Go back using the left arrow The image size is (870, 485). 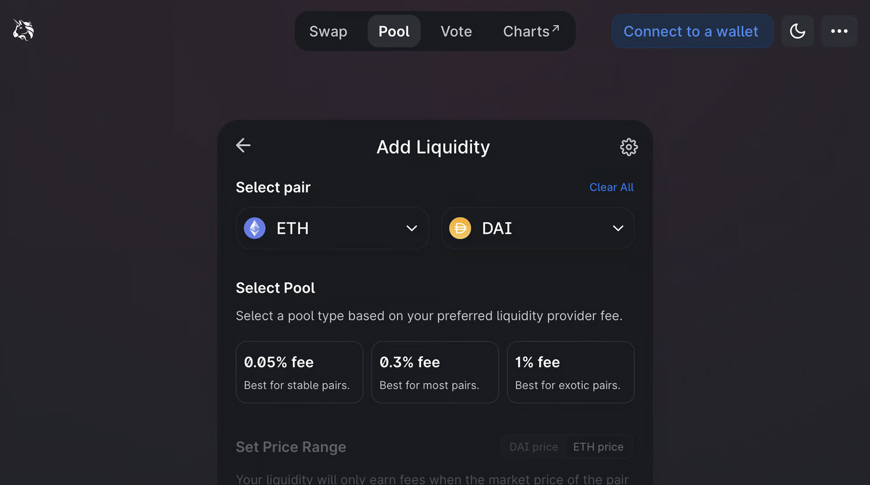point(243,145)
